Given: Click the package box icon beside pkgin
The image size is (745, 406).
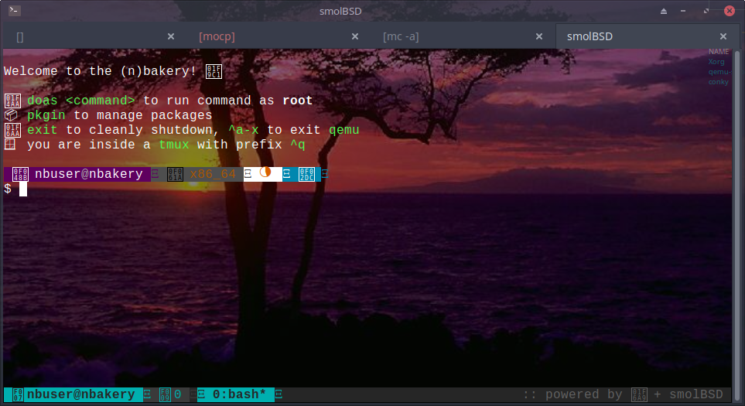Looking at the screenshot, I should click(12, 115).
